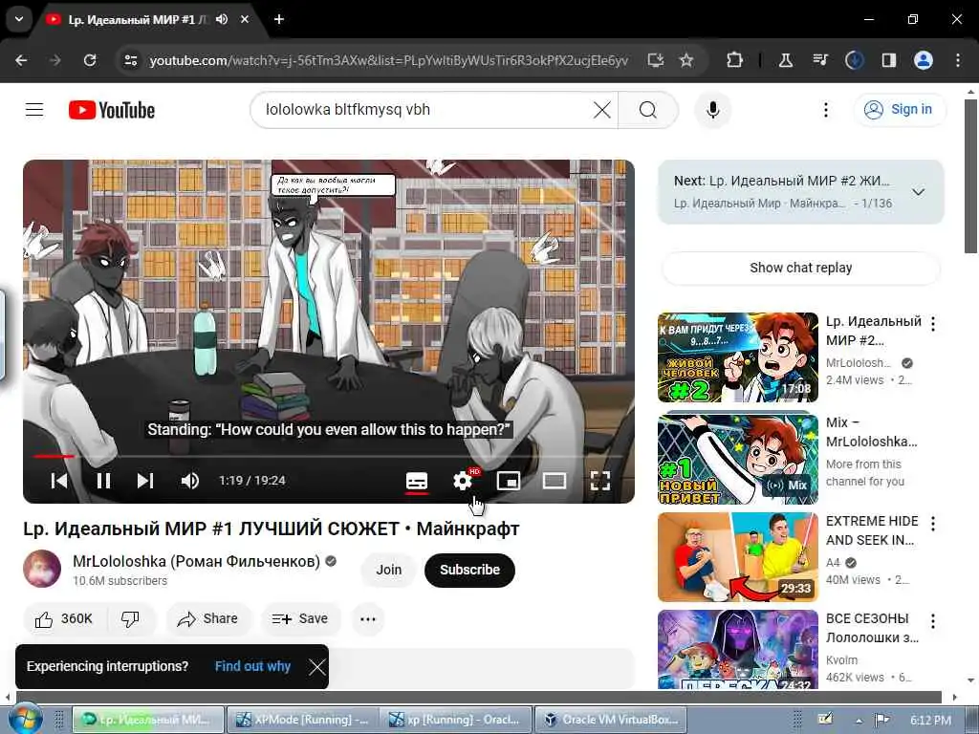This screenshot has width=979, height=734.
Task: Switch to Oracle VM VirtualBox taskbar item
Action: click(x=610, y=720)
